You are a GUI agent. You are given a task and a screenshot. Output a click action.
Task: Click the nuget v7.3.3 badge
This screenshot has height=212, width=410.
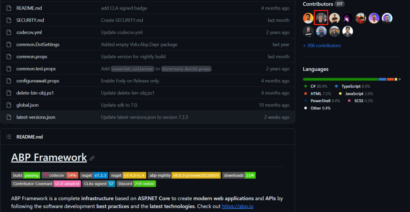pyautogui.click(x=94, y=176)
